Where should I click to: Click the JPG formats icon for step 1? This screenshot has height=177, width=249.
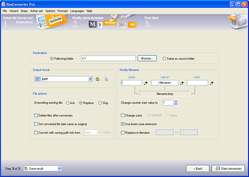pyautogui.click(x=52, y=22)
